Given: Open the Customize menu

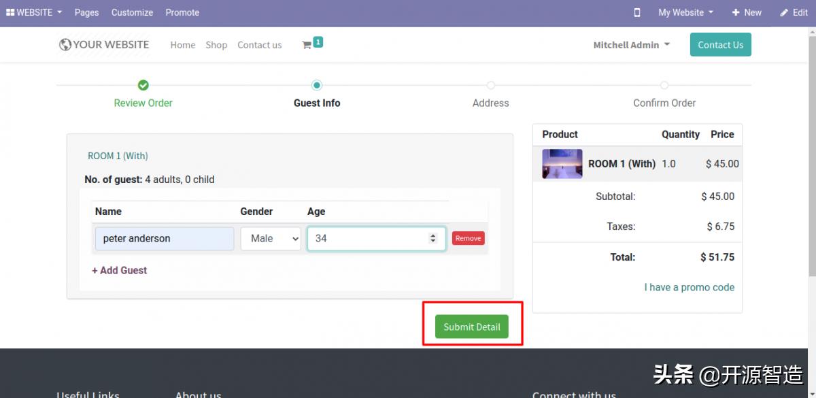Looking at the screenshot, I should [132, 12].
